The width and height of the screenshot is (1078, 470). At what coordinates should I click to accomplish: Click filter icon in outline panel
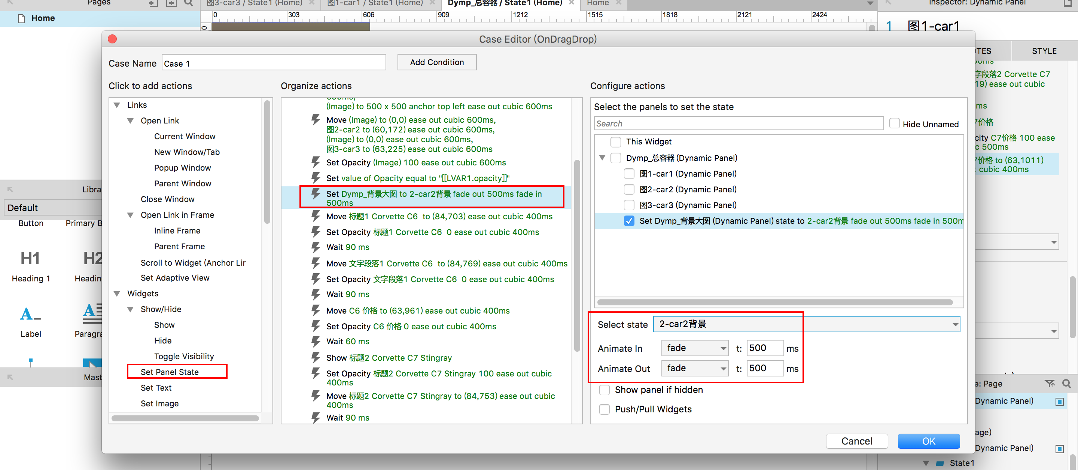click(1049, 383)
